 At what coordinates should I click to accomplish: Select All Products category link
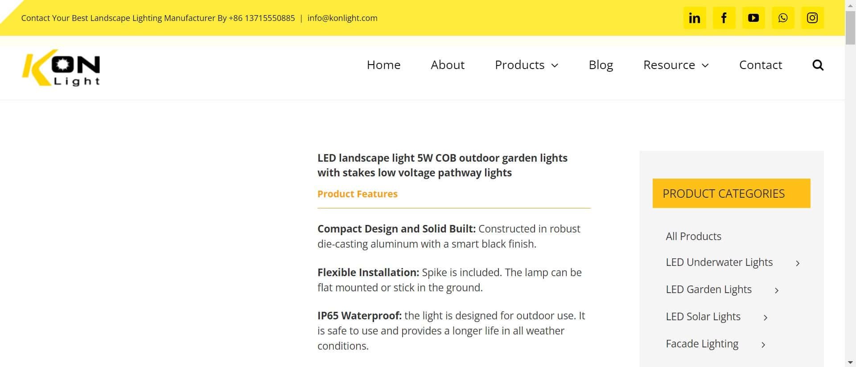tap(693, 237)
